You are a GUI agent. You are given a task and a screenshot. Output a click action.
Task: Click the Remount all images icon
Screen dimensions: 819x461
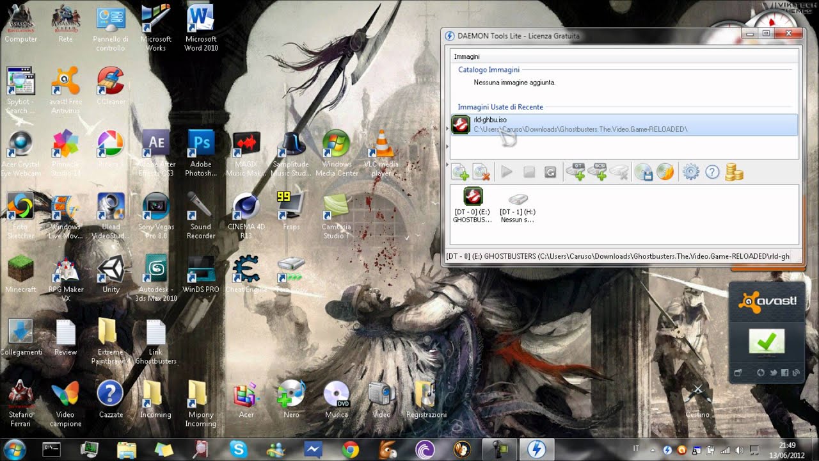[550, 172]
